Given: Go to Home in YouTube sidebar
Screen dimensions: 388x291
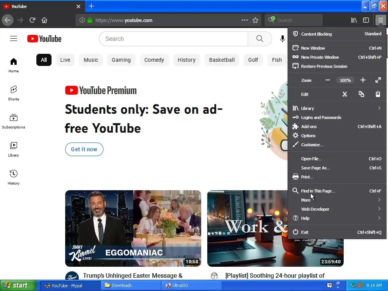Looking at the screenshot, I should 13,65.
